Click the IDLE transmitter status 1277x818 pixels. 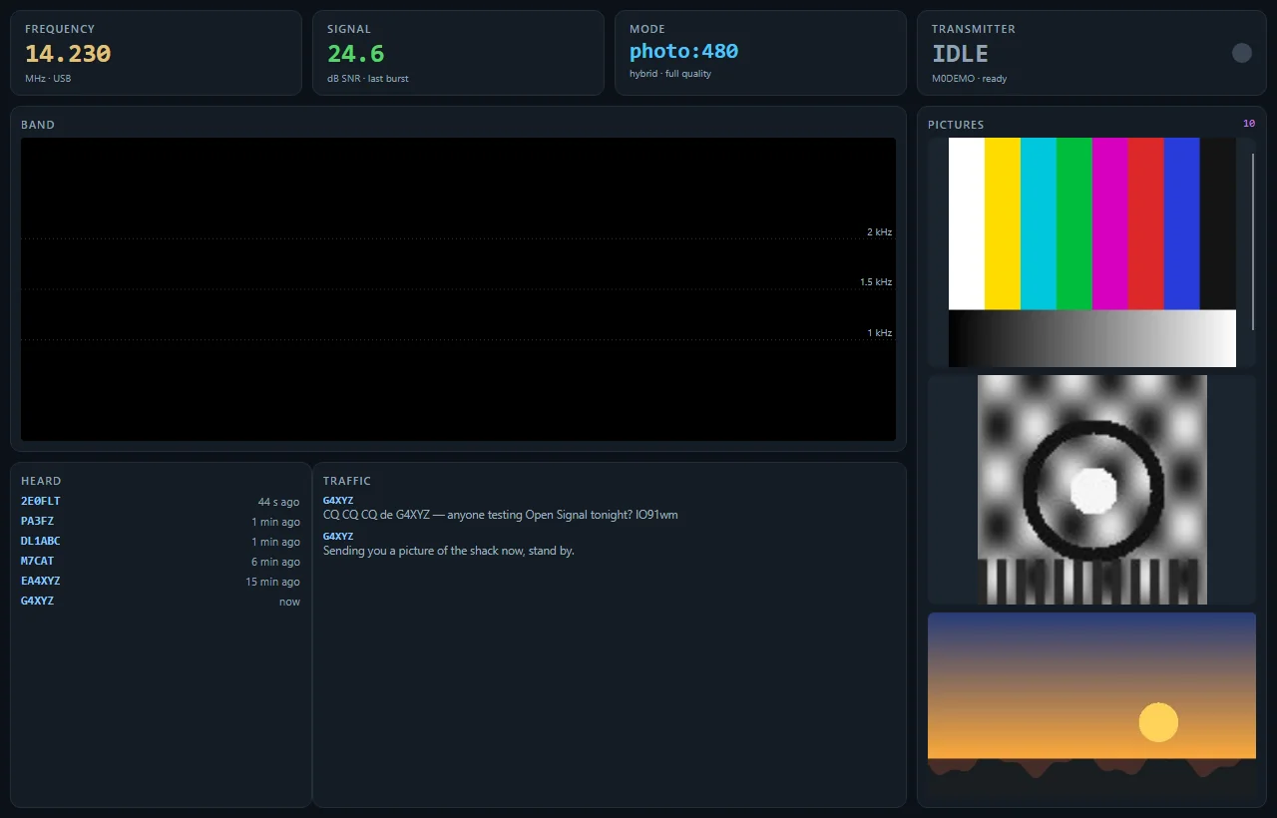coord(960,53)
